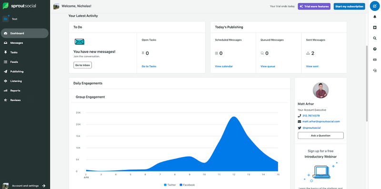
Task: Open the Dashboard menu item
Action: tap(25, 33)
